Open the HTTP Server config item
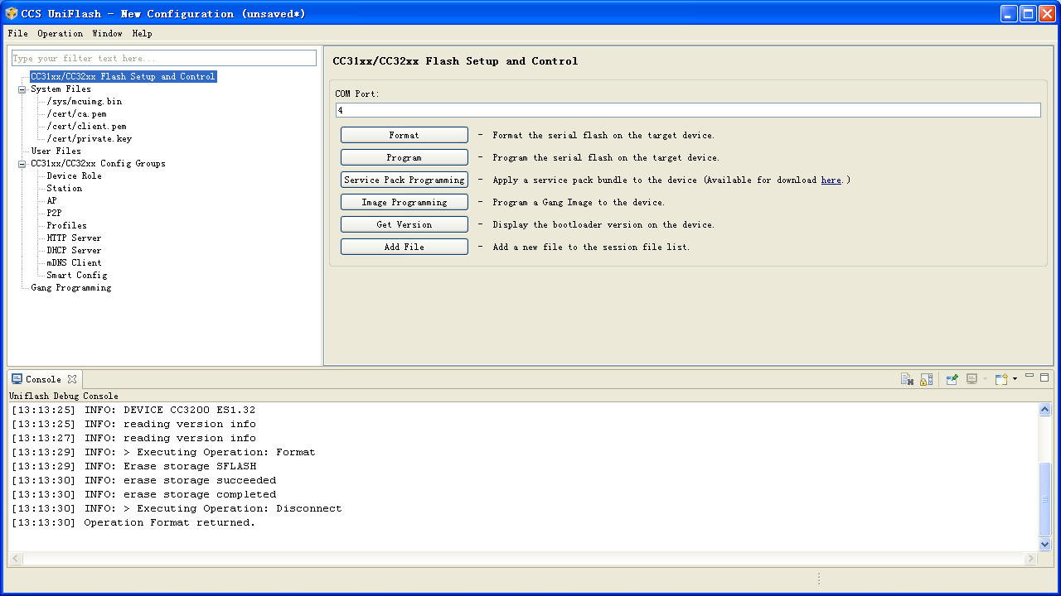The image size is (1061, 596). [x=75, y=238]
